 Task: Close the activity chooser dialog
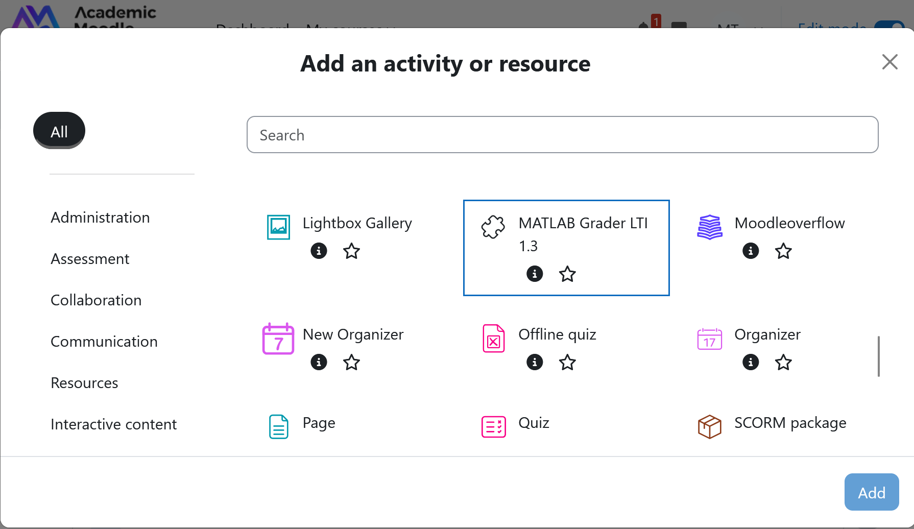click(x=889, y=62)
